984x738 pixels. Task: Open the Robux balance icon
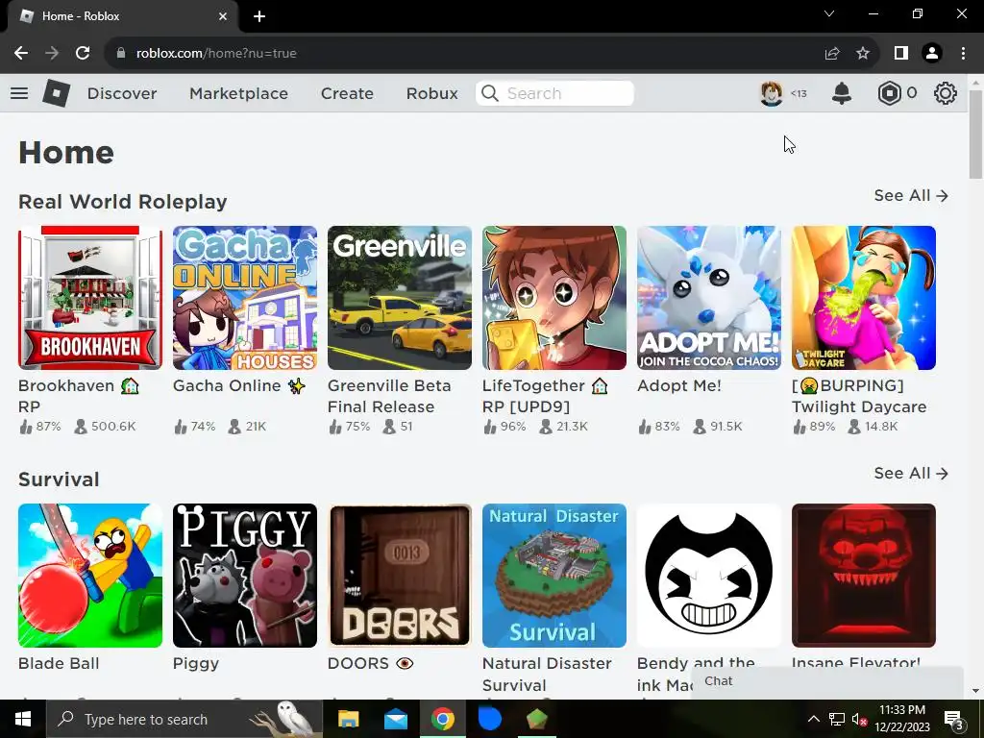coord(889,93)
